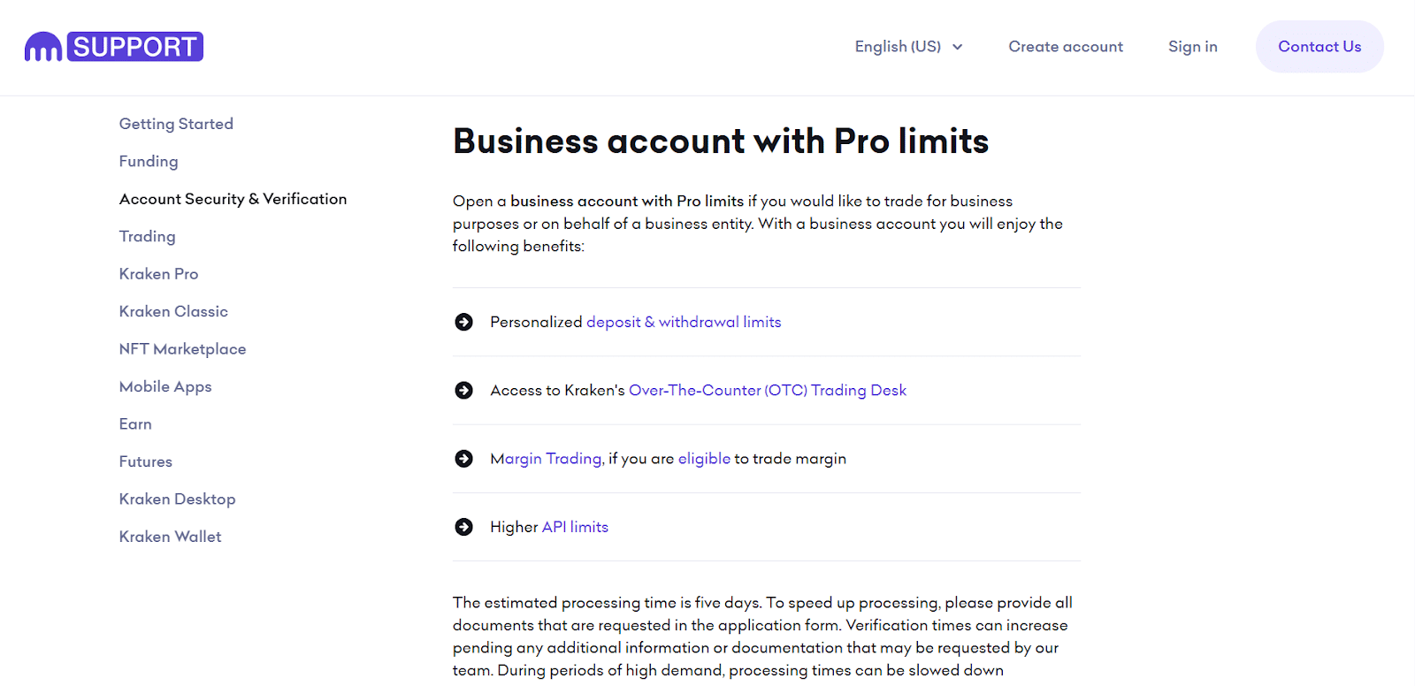Select Sign in from the header

(x=1192, y=47)
